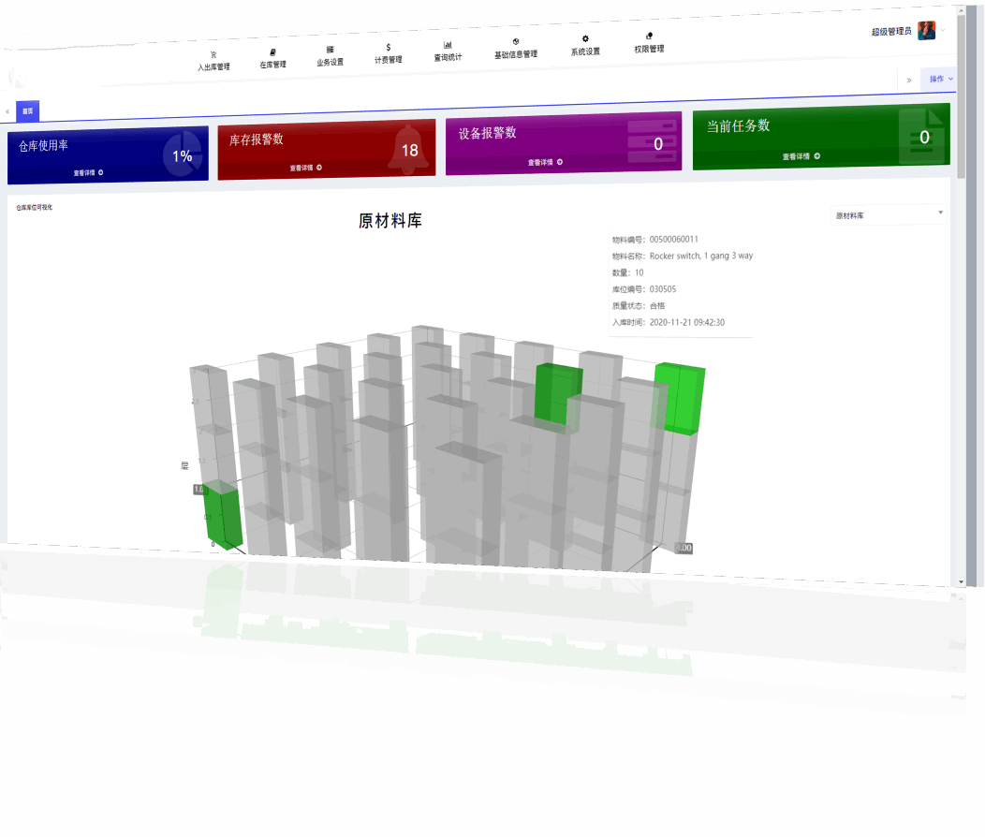
Task: Click the 仓库使用率 card title
Action: 43,146
